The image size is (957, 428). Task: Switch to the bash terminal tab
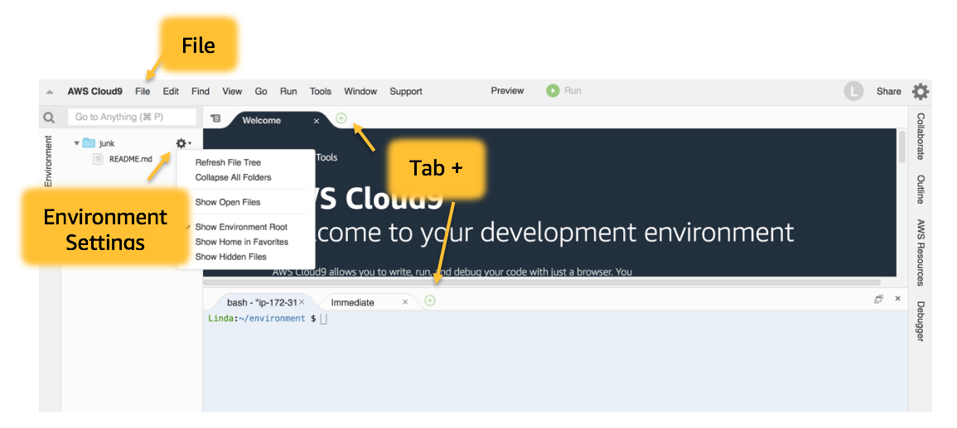(262, 302)
